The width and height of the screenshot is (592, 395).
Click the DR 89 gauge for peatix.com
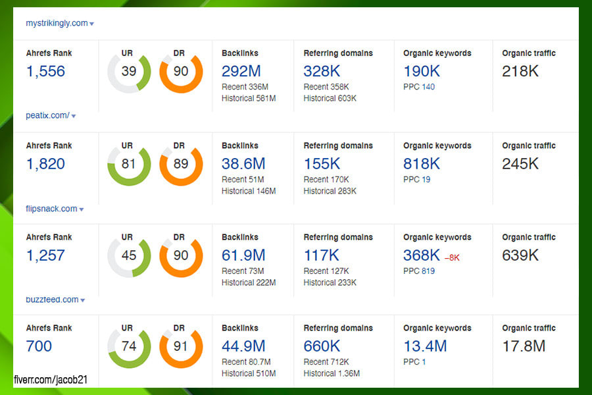click(x=182, y=163)
